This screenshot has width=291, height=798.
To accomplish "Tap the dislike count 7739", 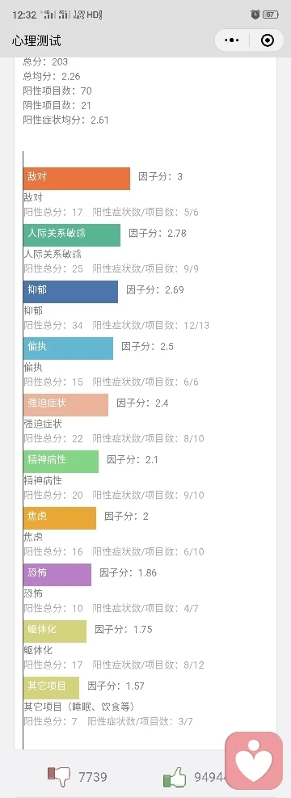I will tap(93, 777).
